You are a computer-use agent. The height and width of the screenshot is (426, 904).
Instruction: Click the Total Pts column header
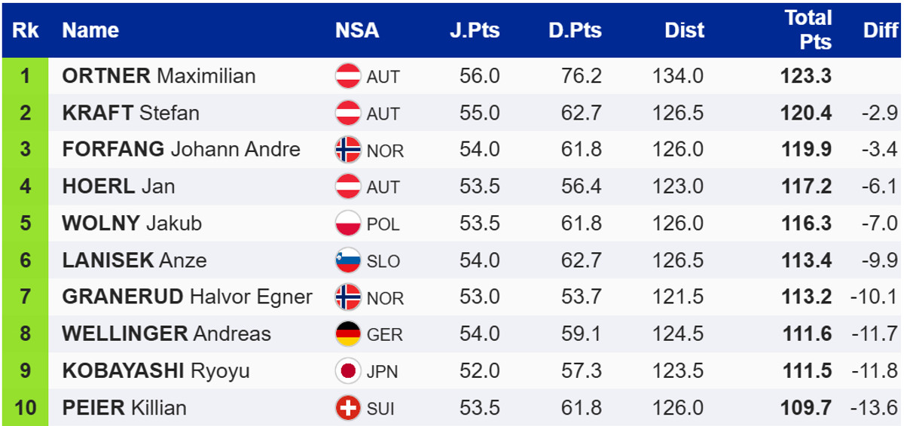coord(808,30)
